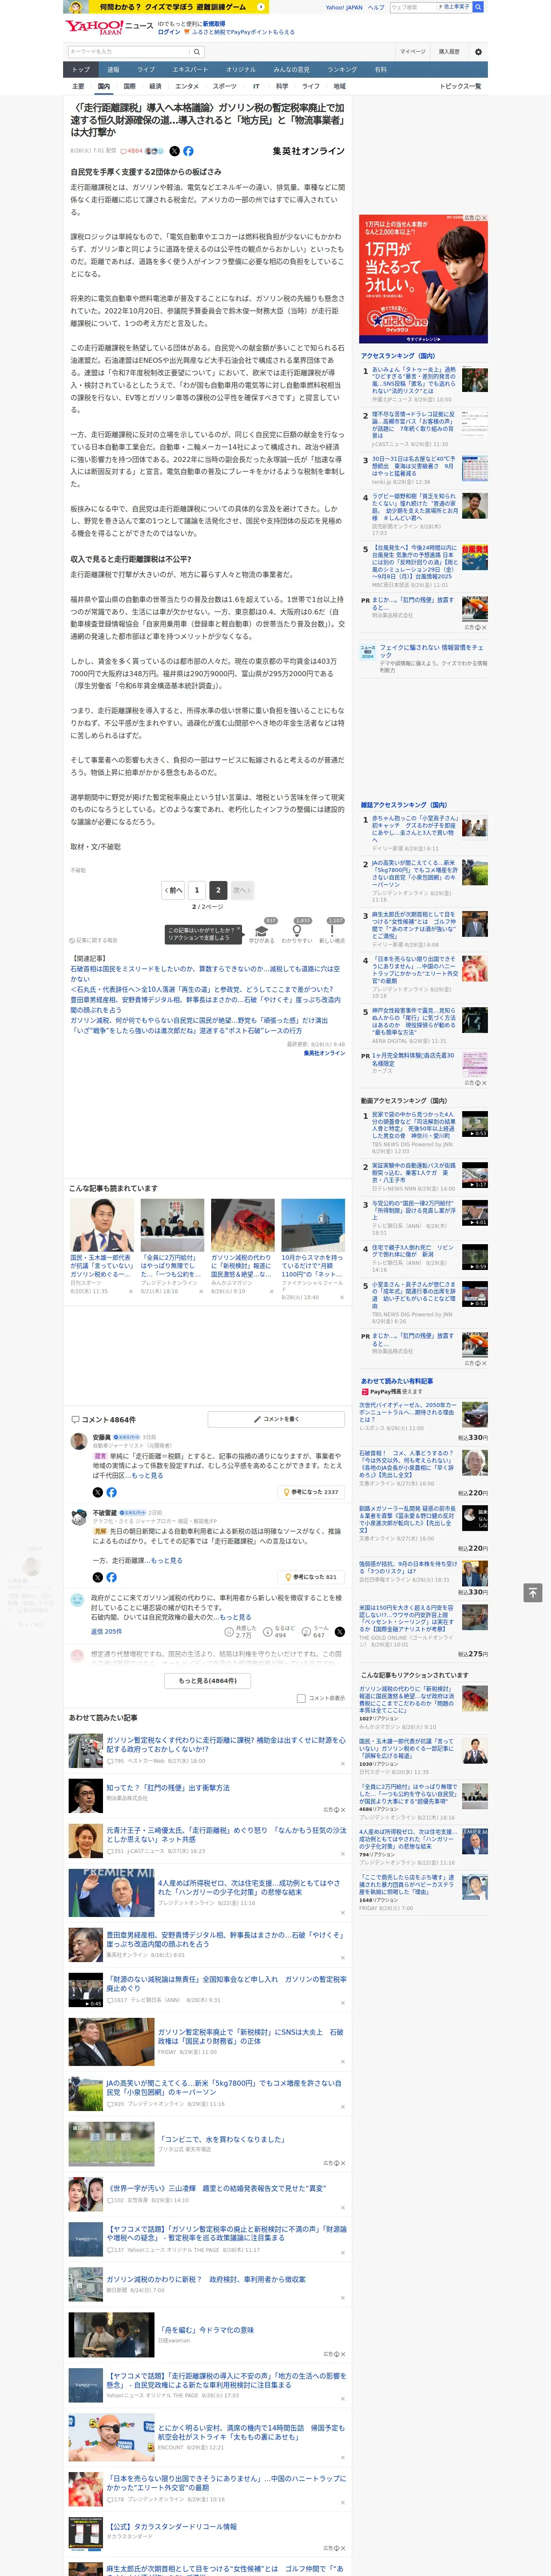Click the scroll-to-top arrow button
Image resolution: width=551 pixels, height=2576 pixels.
(533, 1592)
